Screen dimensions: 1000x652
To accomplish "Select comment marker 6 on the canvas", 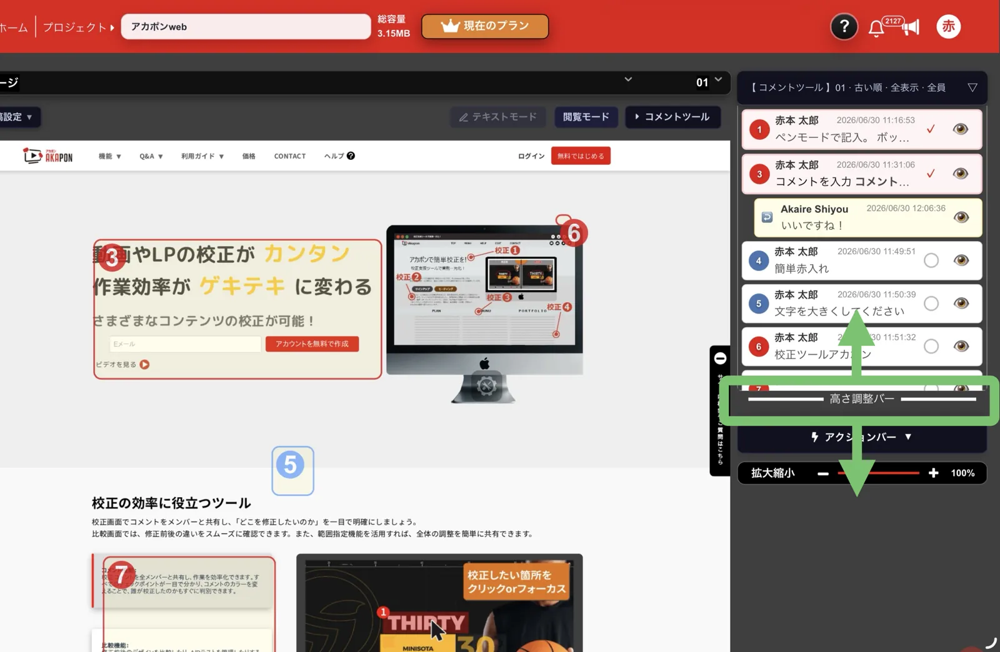I will (x=574, y=233).
